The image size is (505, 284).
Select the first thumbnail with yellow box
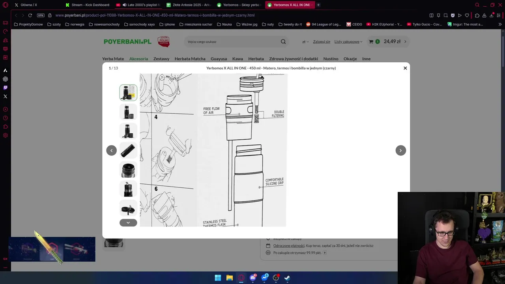click(x=128, y=93)
